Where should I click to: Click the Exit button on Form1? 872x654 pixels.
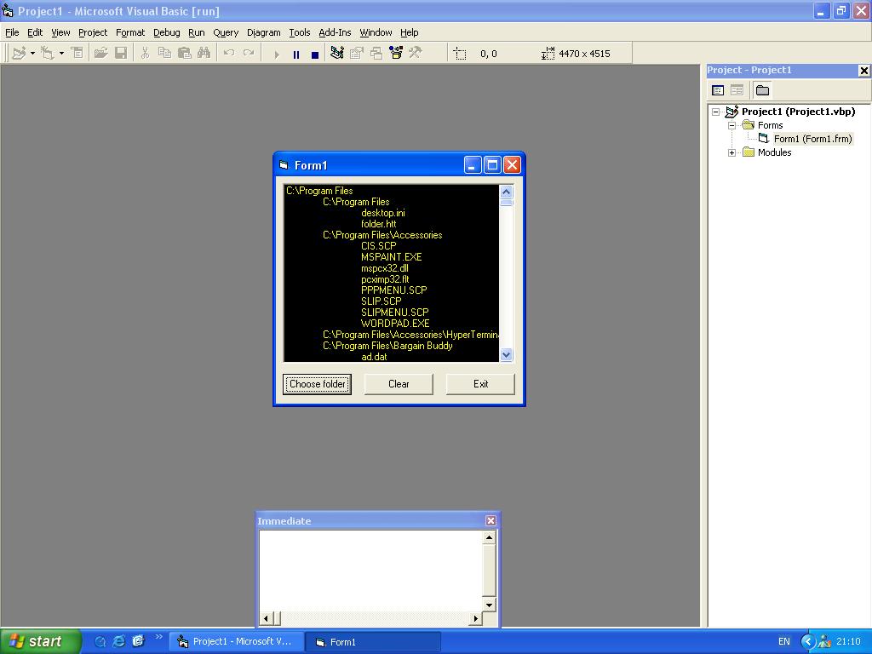(480, 384)
